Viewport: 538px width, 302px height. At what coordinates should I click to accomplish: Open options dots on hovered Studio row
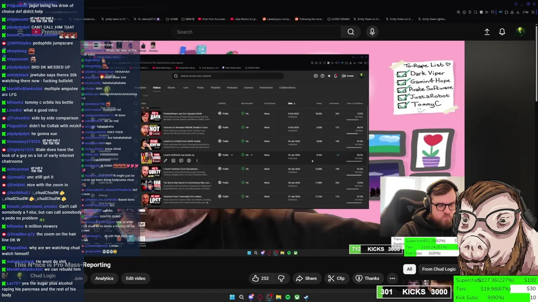tap(197, 161)
